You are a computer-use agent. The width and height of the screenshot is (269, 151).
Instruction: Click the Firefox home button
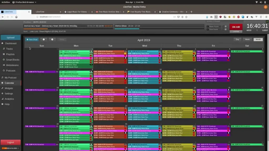(16, 17)
